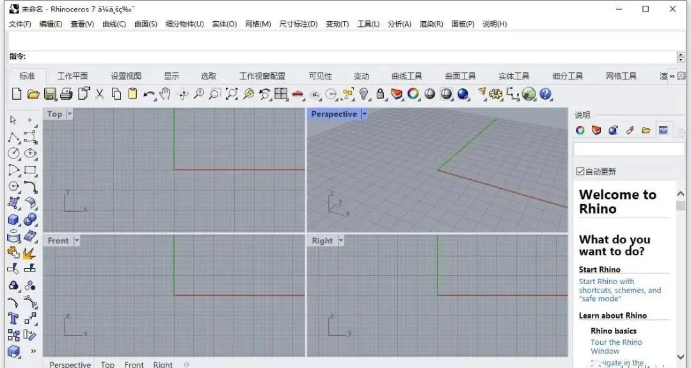Add a new viewport tab with plus icon
The height and width of the screenshot is (368, 691).
tap(186, 364)
